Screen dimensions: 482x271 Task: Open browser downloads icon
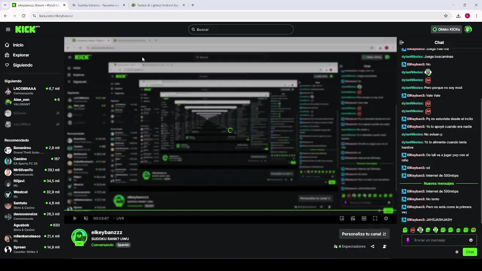(458, 16)
